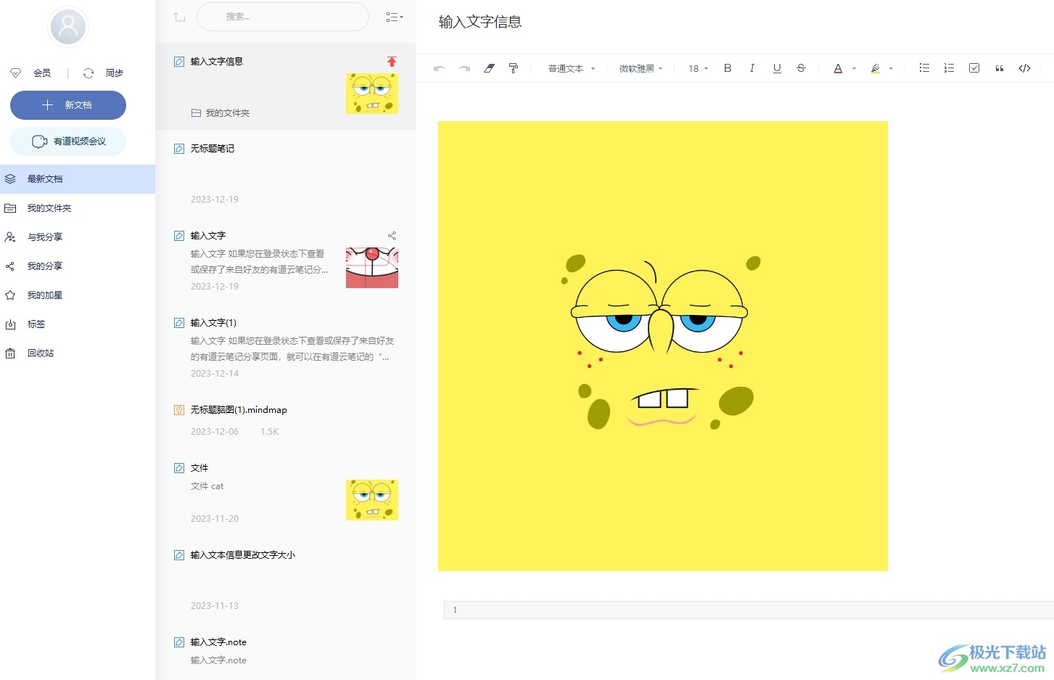Insert a numbered list

[x=949, y=68]
